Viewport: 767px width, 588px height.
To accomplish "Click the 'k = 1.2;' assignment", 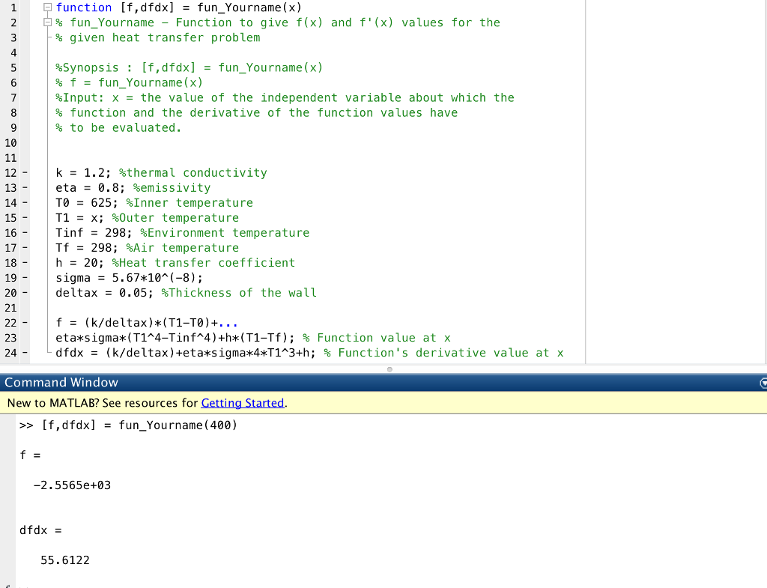I will click(x=83, y=173).
